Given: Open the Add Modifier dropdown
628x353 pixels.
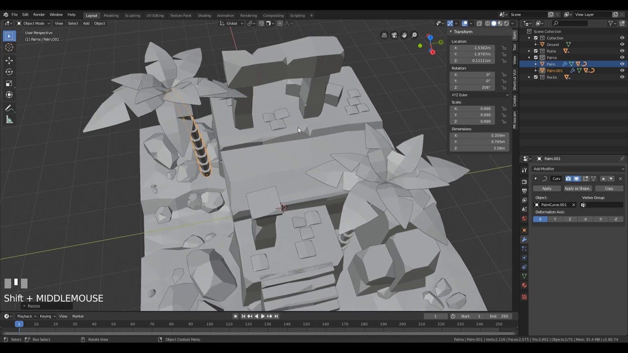Looking at the screenshot, I should pos(578,169).
